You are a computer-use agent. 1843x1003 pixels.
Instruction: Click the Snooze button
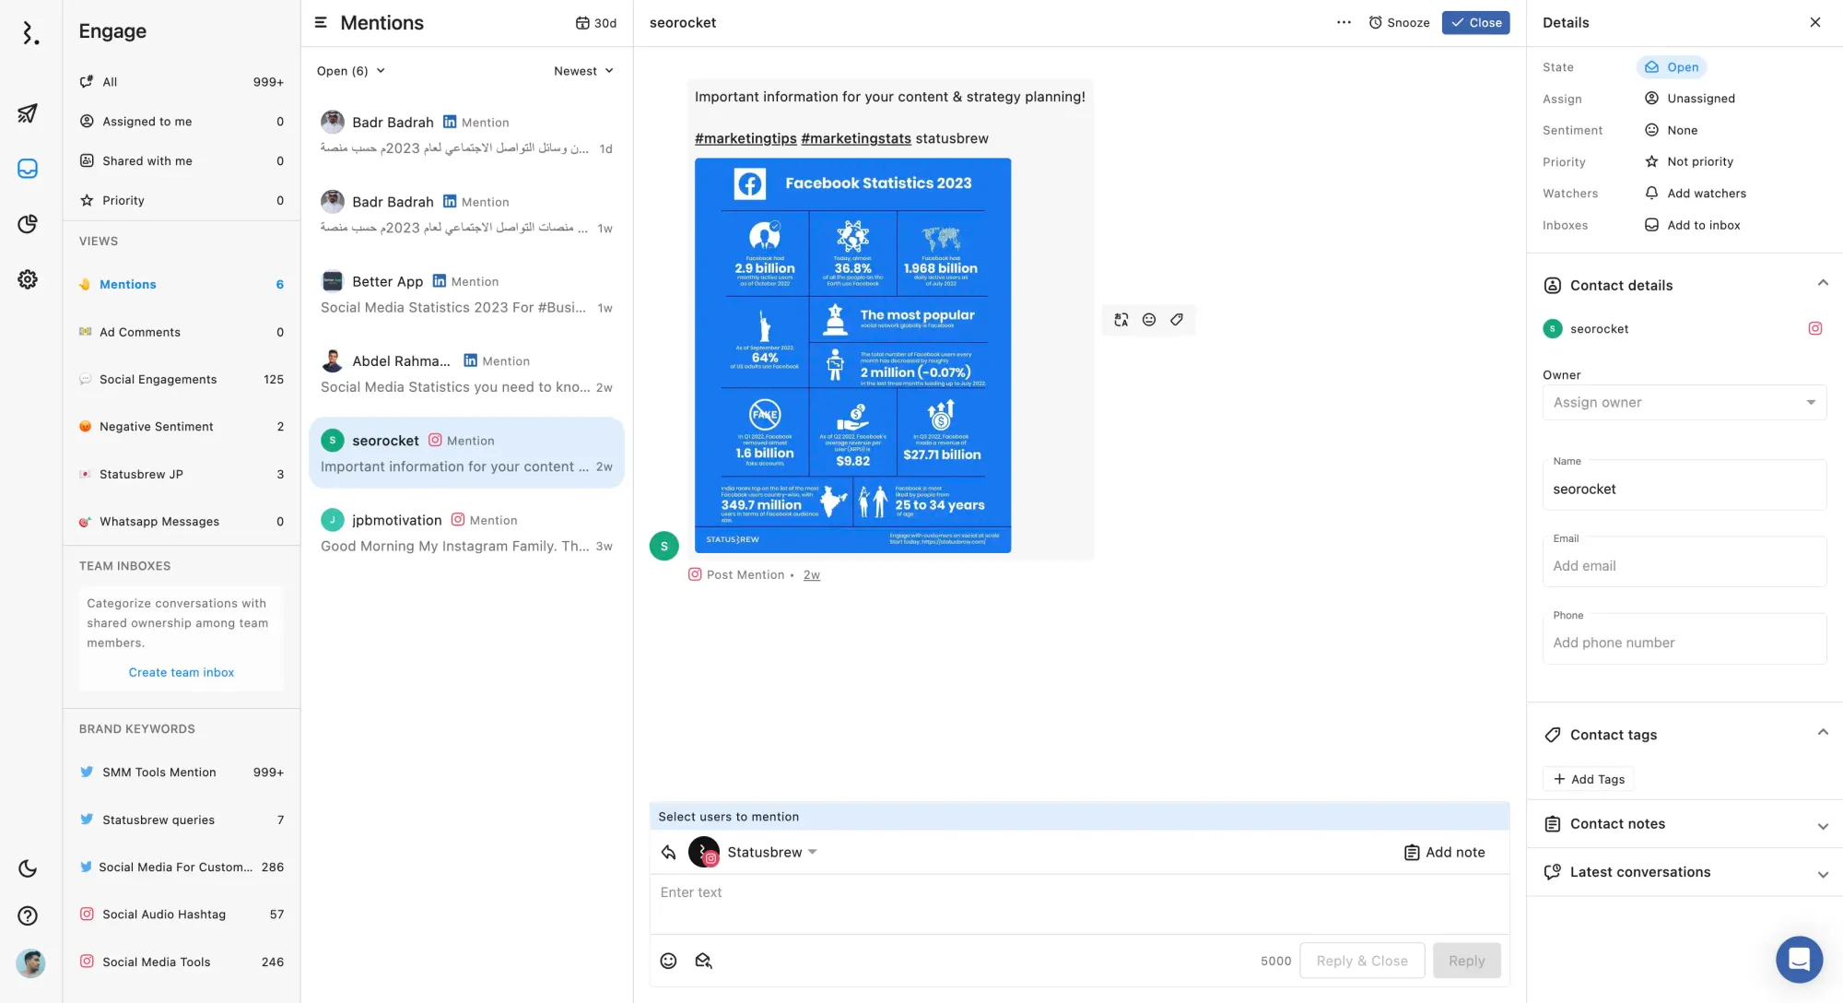tap(1399, 22)
